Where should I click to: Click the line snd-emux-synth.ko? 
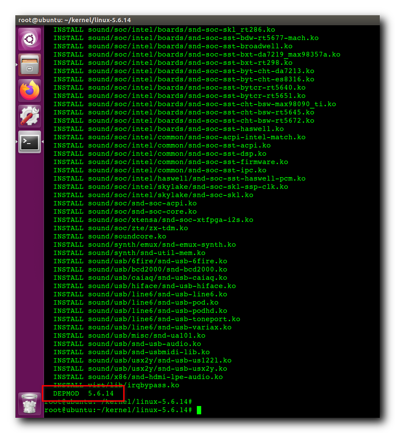coord(145,245)
